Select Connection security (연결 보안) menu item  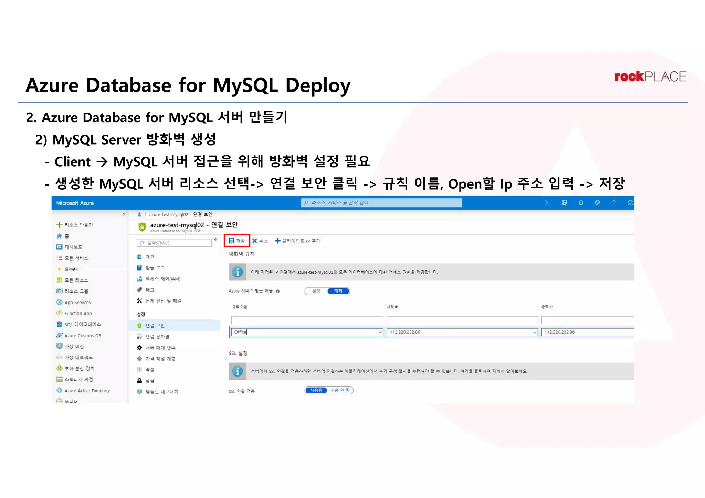pos(174,326)
